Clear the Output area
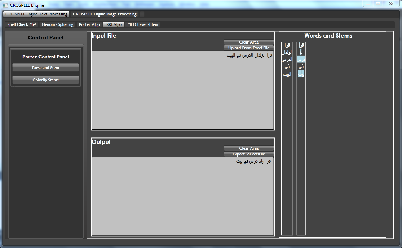This screenshot has height=248, width=402. point(248,148)
